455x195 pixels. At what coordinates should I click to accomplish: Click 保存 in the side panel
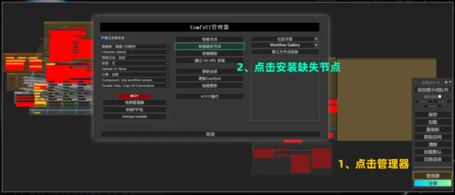(x=433, y=114)
